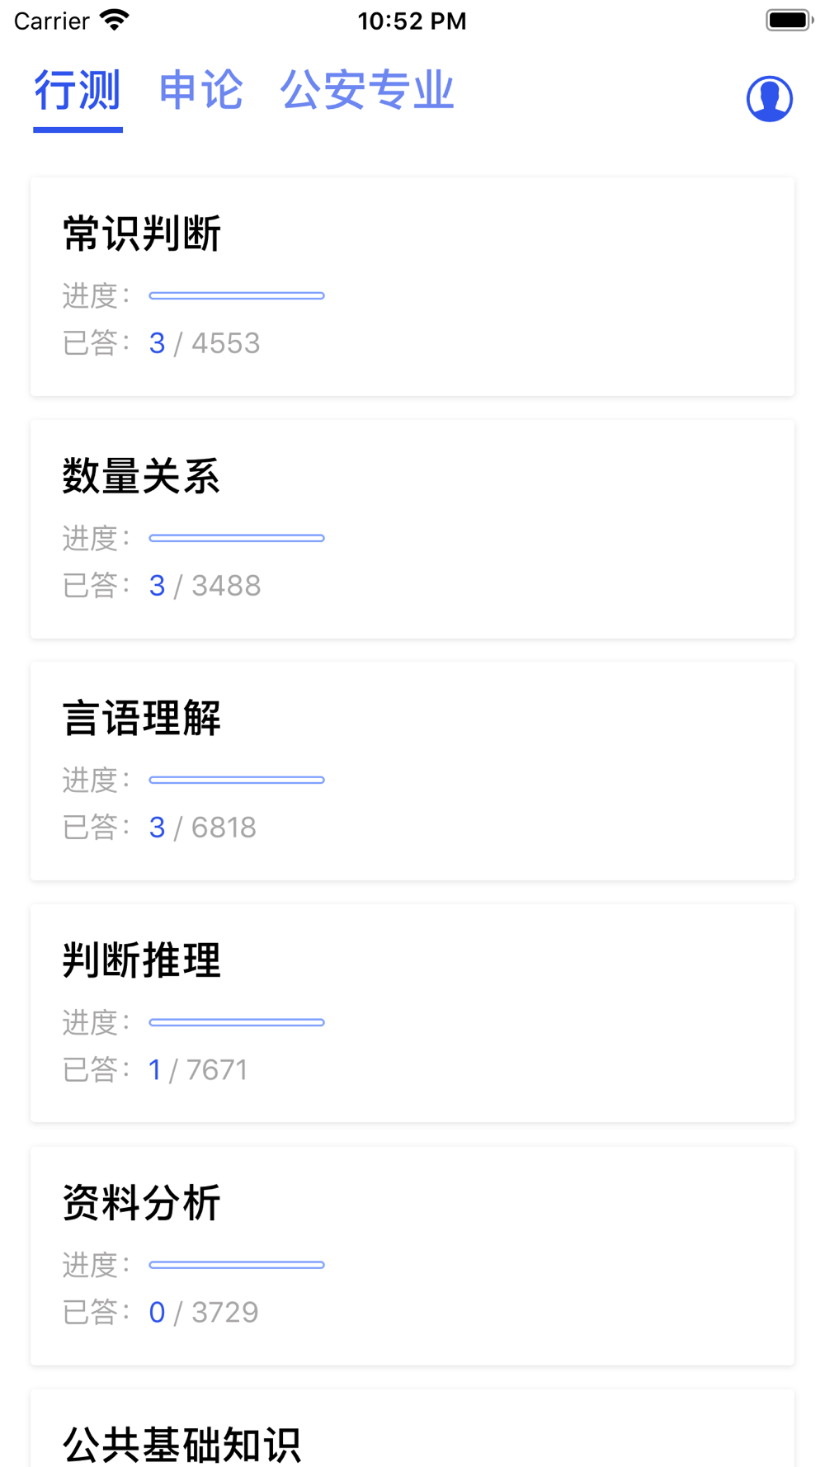Click the 判断推理 progress bar
Screen dimensions: 825x1467
tap(237, 1022)
